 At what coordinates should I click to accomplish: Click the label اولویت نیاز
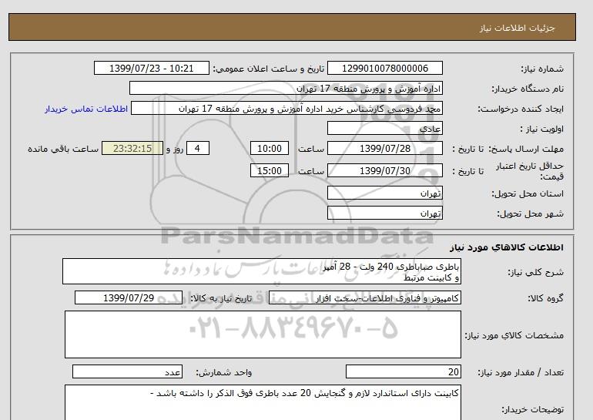click(542, 129)
